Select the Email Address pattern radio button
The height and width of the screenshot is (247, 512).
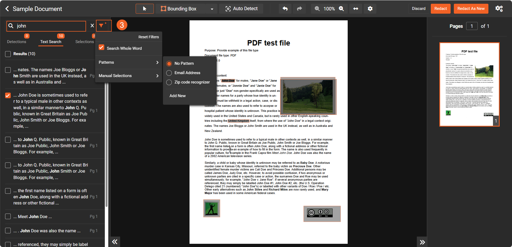(169, 73)
